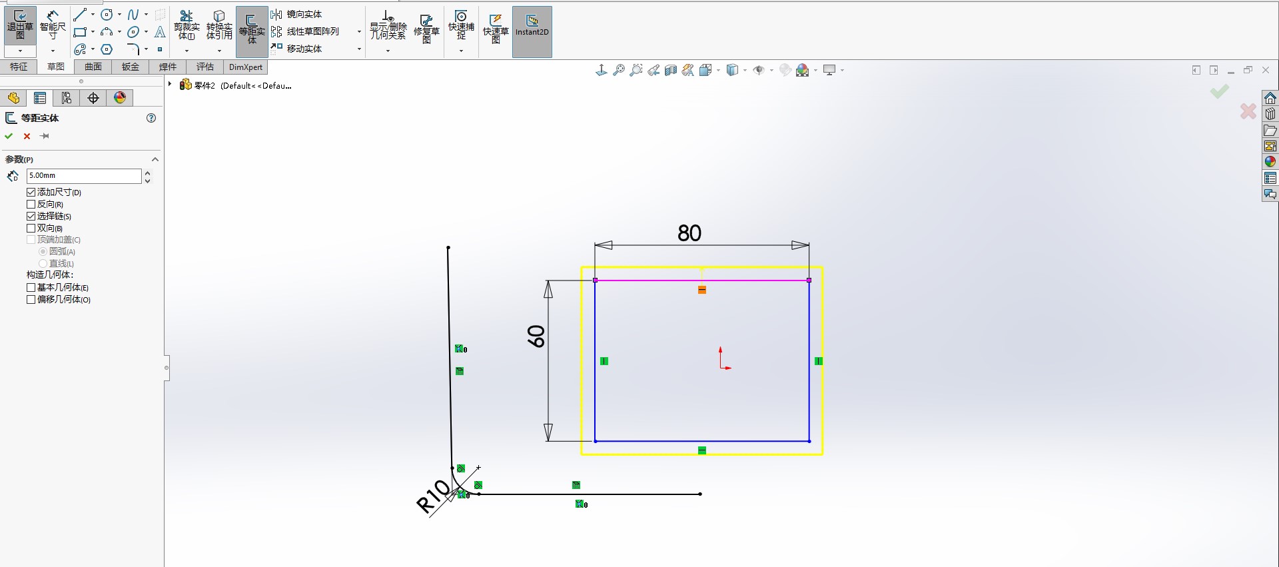Click Mirror Entities (镜向实体)
The height and width of the screenshot is (567, 1279).
pyautogui.click(x=297, y=14)
